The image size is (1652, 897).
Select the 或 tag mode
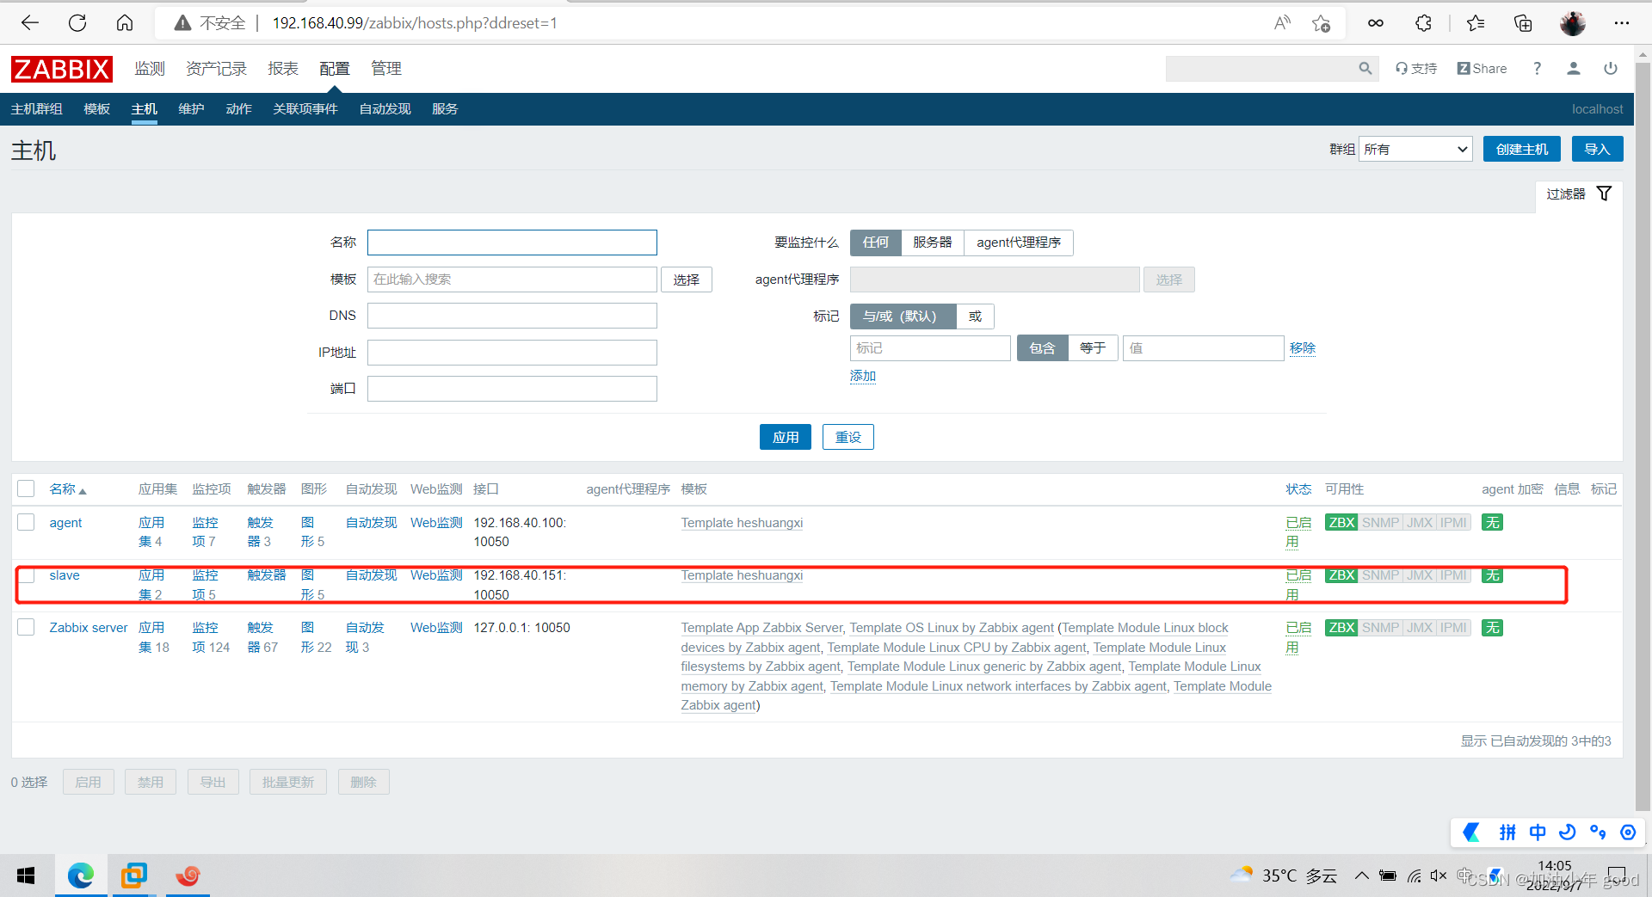[x=975, y=316]
